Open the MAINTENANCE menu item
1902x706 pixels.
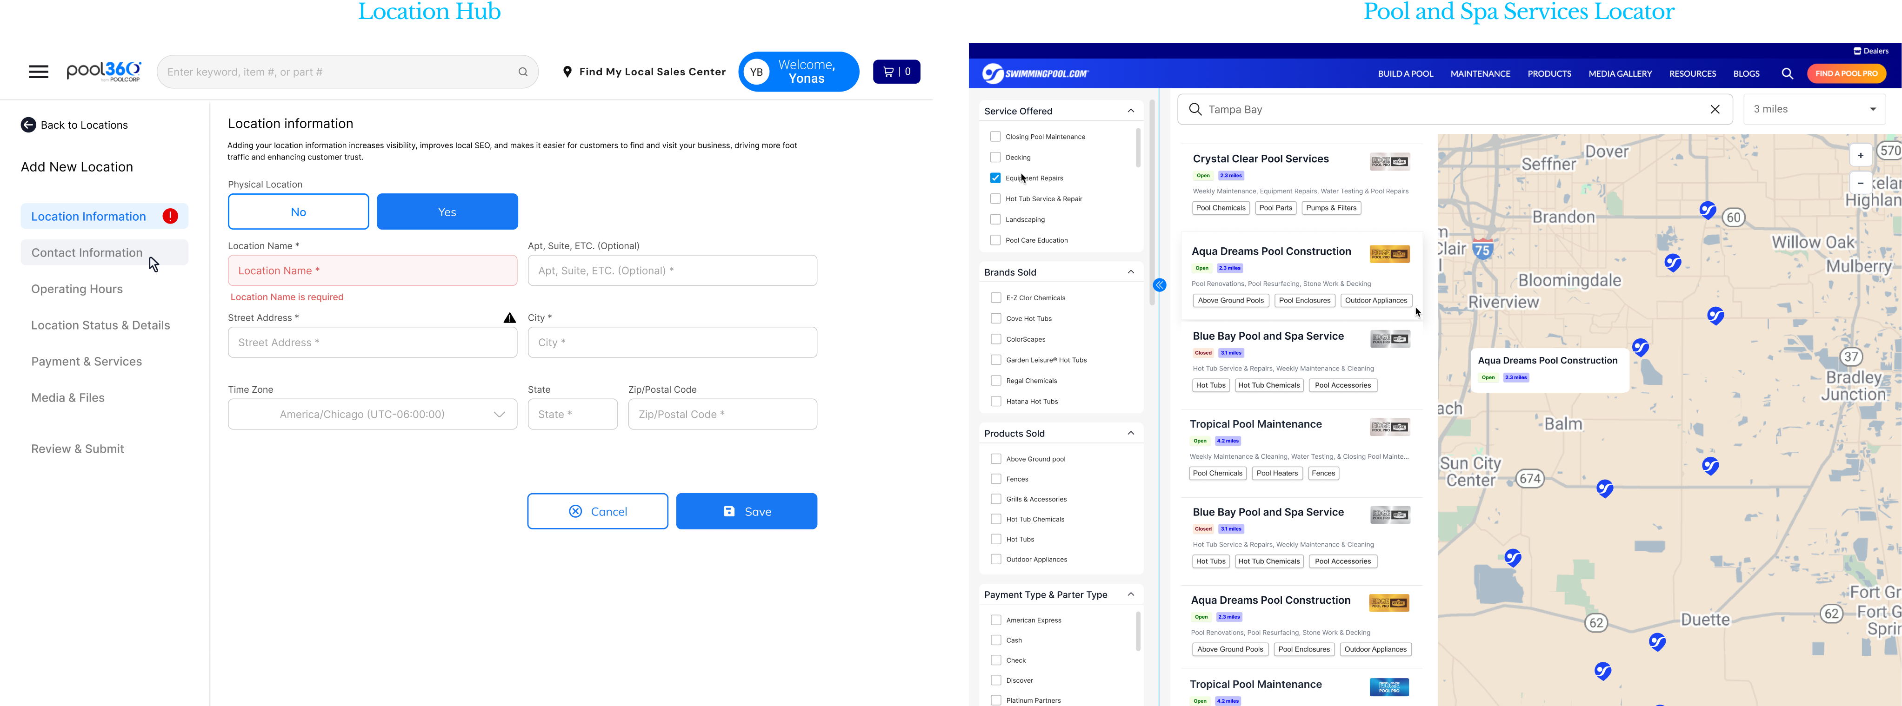[1480, 74]
